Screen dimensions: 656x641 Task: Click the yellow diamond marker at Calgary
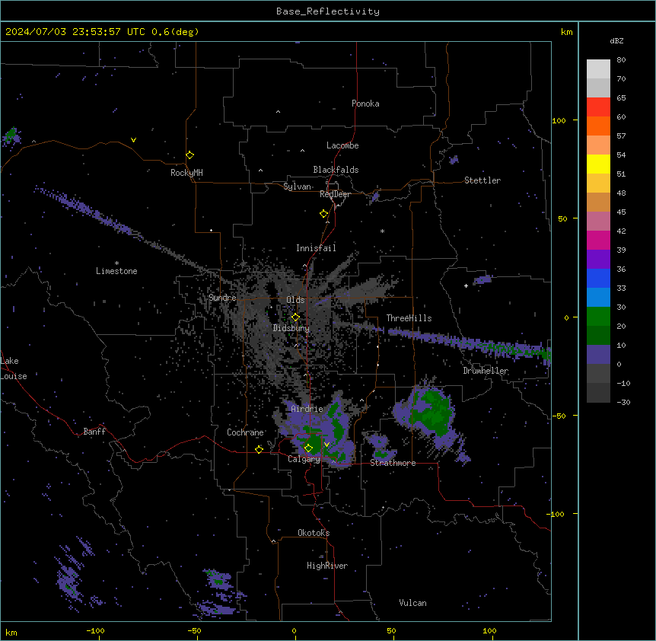tap(308, 448)
